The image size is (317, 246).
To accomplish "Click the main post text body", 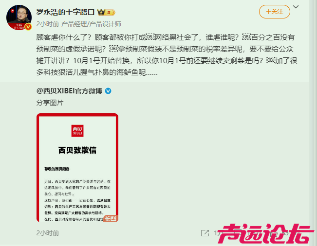I will point(167,54).
